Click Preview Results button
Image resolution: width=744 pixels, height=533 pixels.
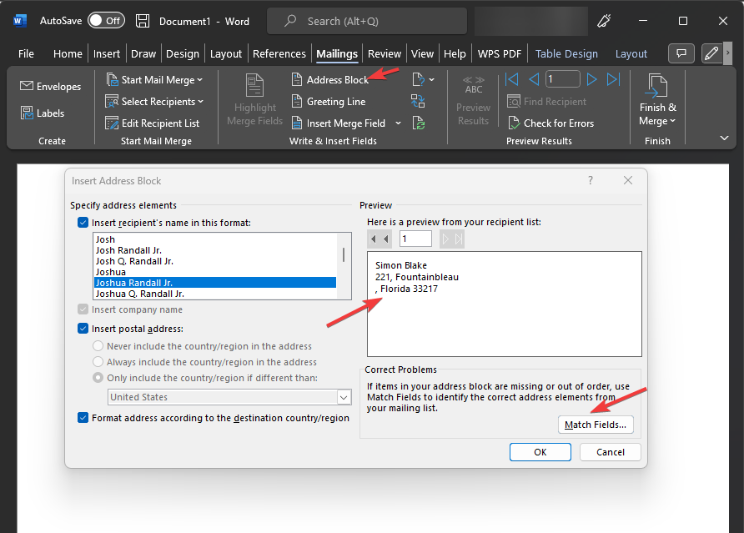473,100
